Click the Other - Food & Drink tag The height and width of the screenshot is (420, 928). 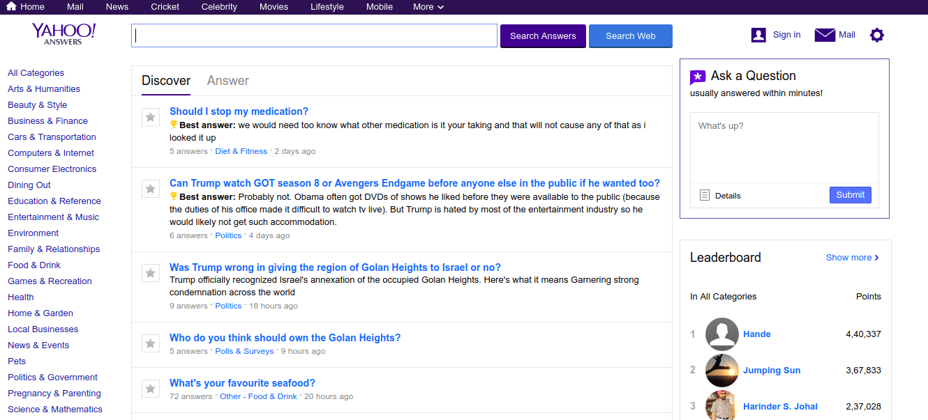[258, 396]
